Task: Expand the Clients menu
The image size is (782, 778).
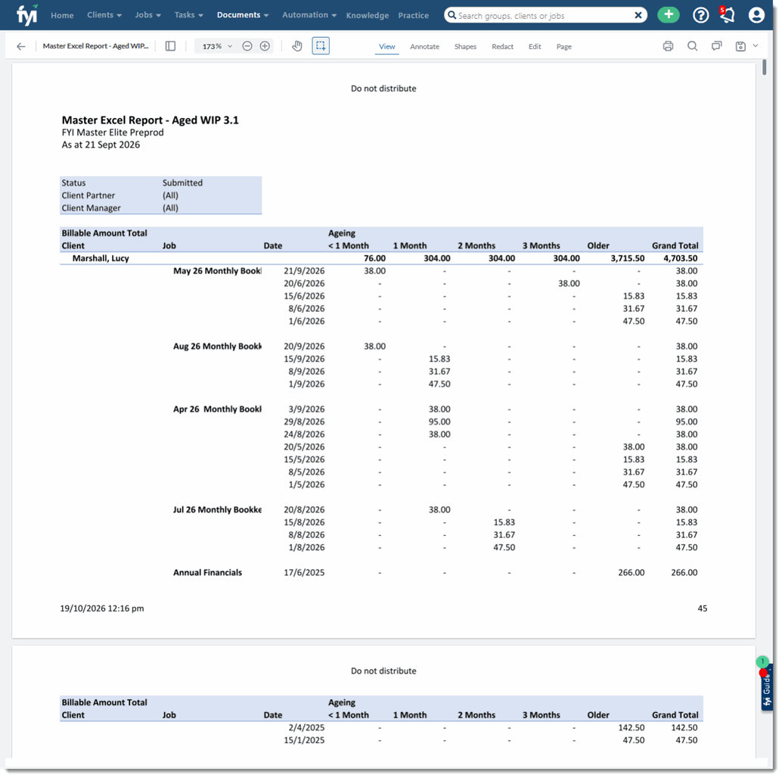Action: [x=104, y=15]
